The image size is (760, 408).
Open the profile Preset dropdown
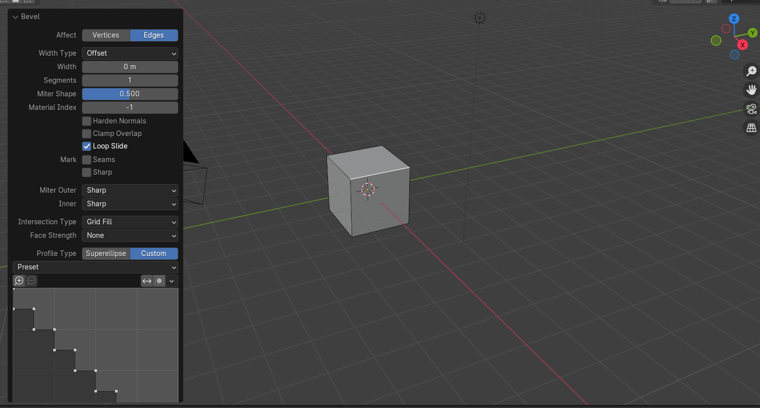(x=95, y=267)
